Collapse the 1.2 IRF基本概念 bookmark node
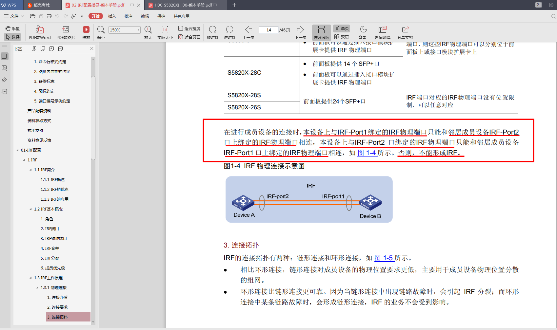The image size is (557, 330). pos(31,209)
